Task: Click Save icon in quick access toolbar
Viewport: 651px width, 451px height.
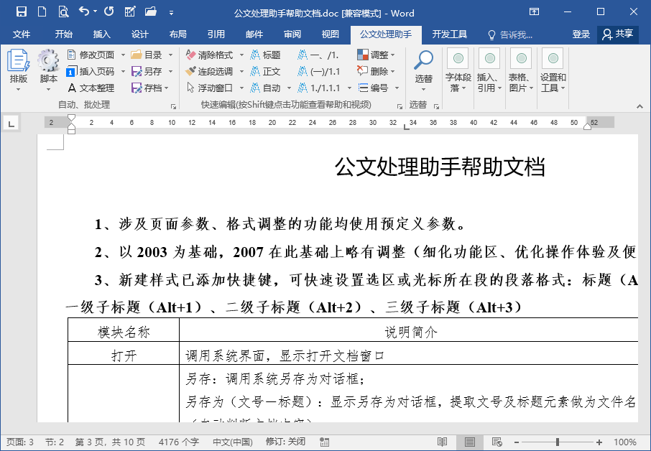Action: click(x=21, y=11)
